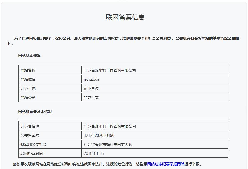Click the 2019-01-17 date value

(x=94, y=154)
